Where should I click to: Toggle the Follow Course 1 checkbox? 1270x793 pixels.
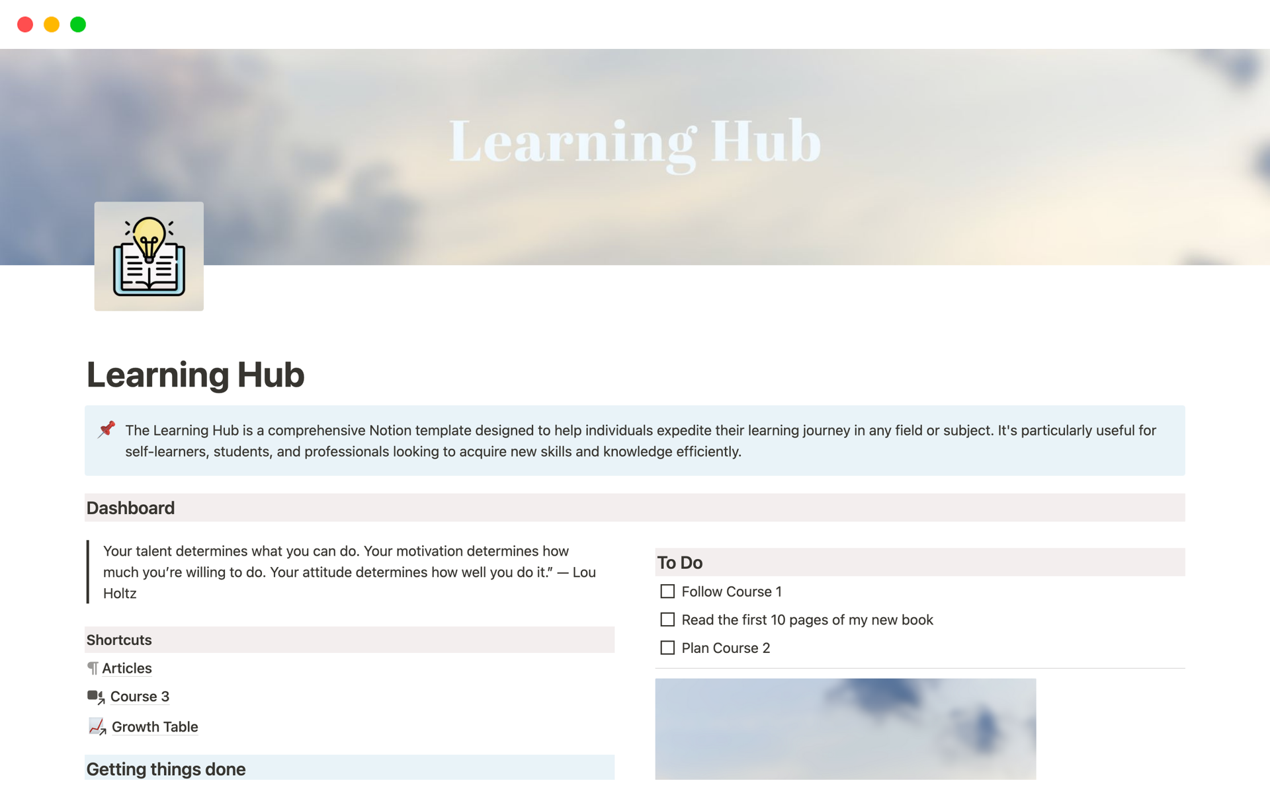point(667,591)
